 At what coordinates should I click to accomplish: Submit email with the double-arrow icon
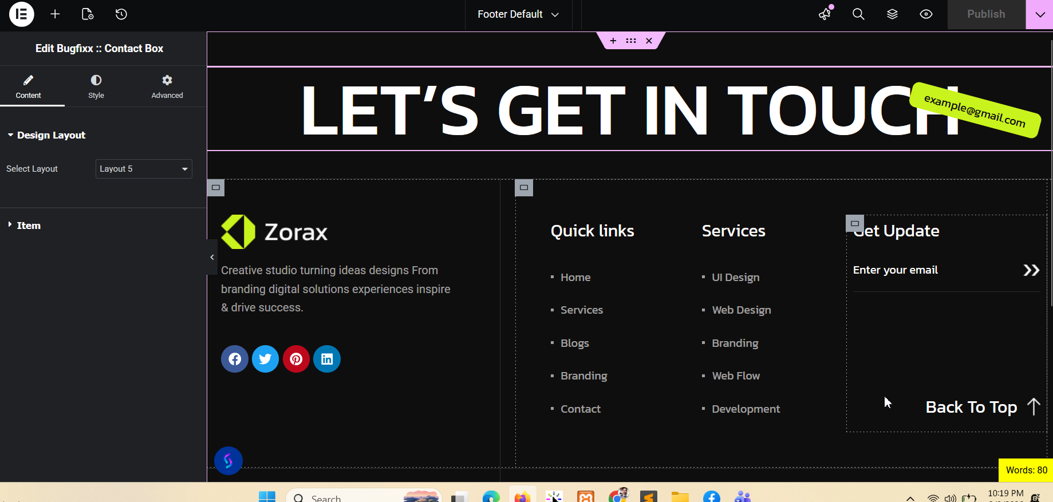[1031, 270]
